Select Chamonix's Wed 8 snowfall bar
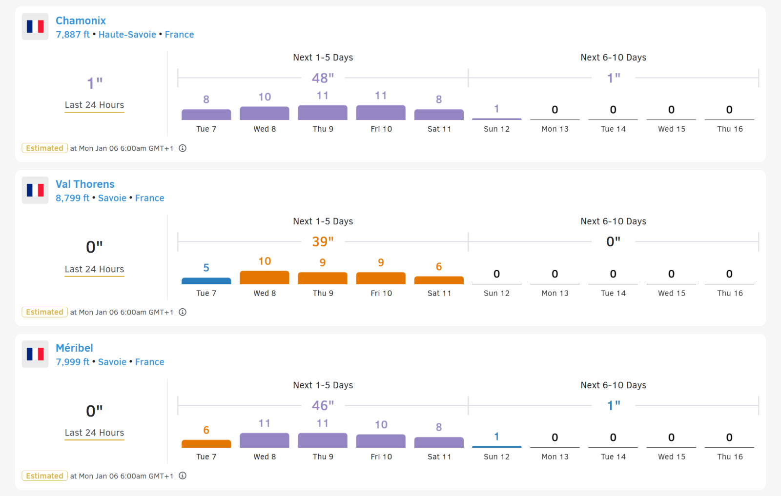Viewport: 781px width, 496px height. pos(265,113)
